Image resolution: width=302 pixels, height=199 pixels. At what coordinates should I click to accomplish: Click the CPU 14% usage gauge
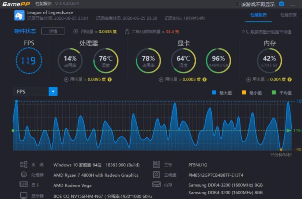point(70,61)
